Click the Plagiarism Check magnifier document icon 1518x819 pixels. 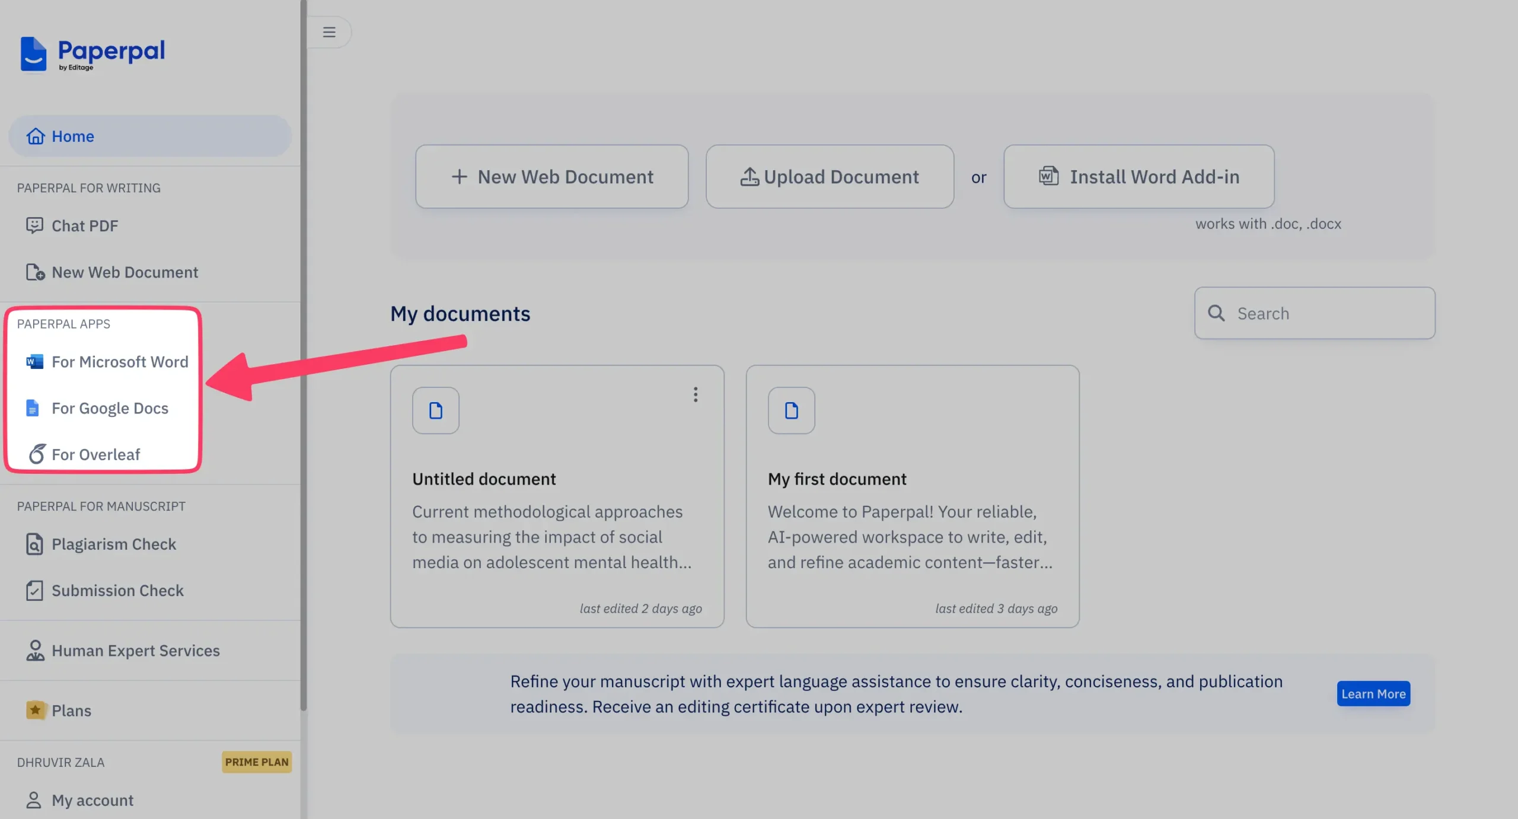35,544
